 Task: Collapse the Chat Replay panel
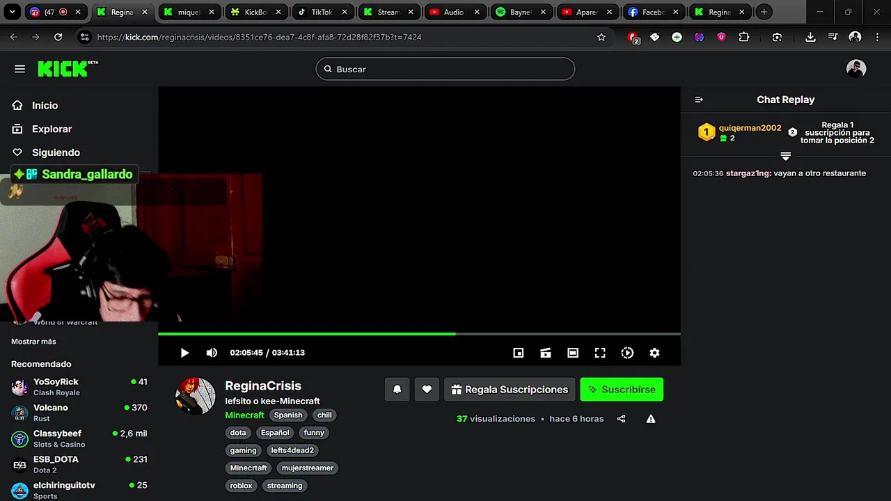699,100
